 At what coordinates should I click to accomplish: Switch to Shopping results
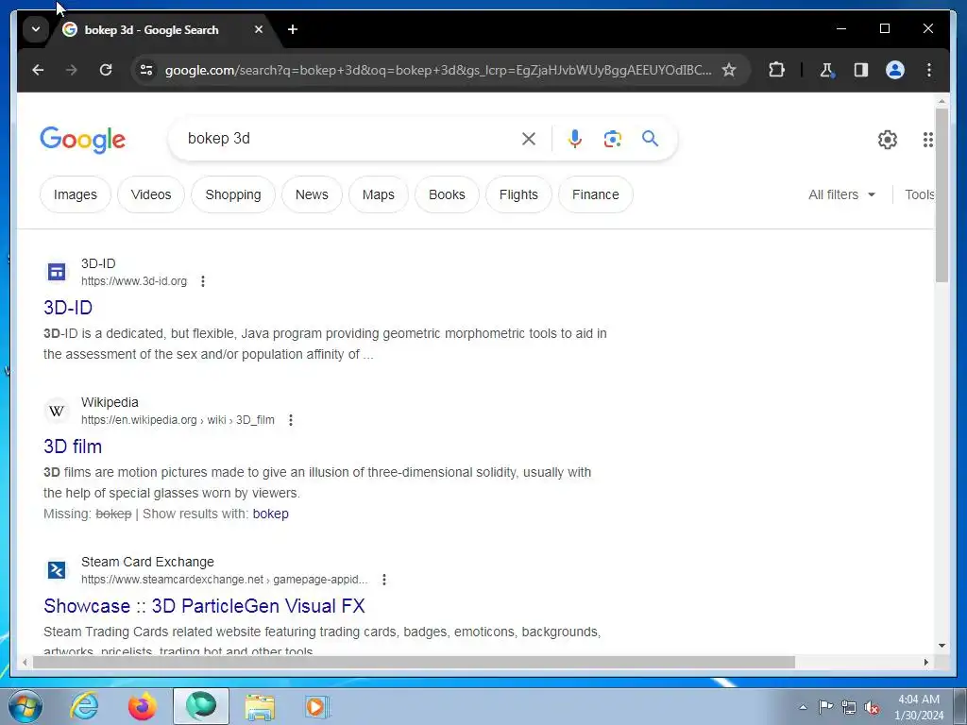(233, 194)
